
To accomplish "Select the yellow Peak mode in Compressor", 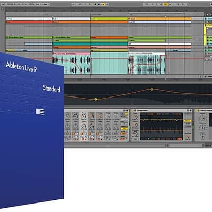I will (188, 121).
